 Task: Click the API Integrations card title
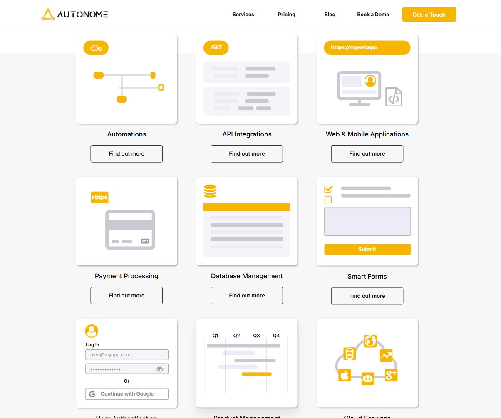pos(247,134)
